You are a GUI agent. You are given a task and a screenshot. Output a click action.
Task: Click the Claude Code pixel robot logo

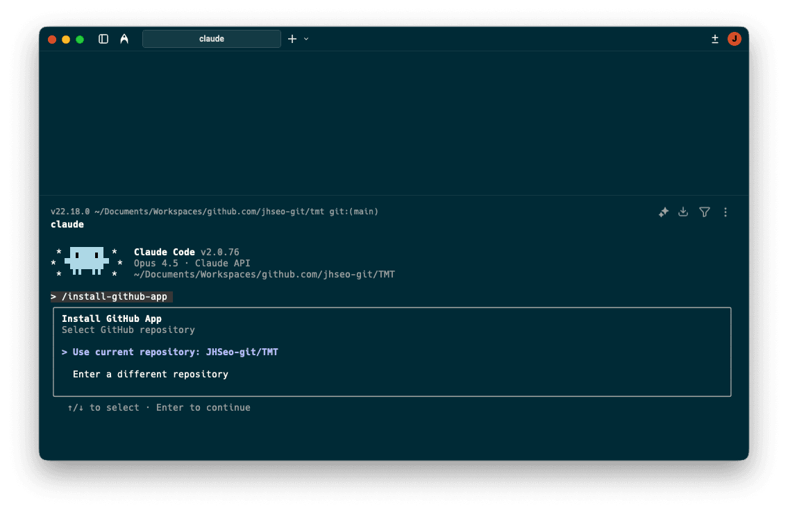86,262
